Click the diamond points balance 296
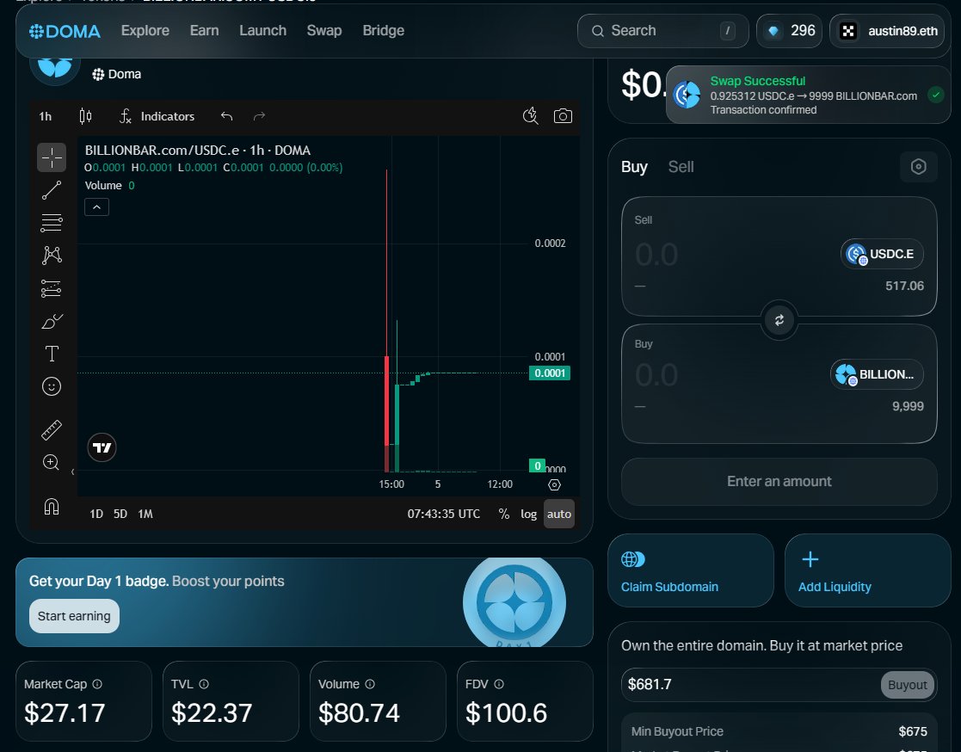 [x=790, y=31]
